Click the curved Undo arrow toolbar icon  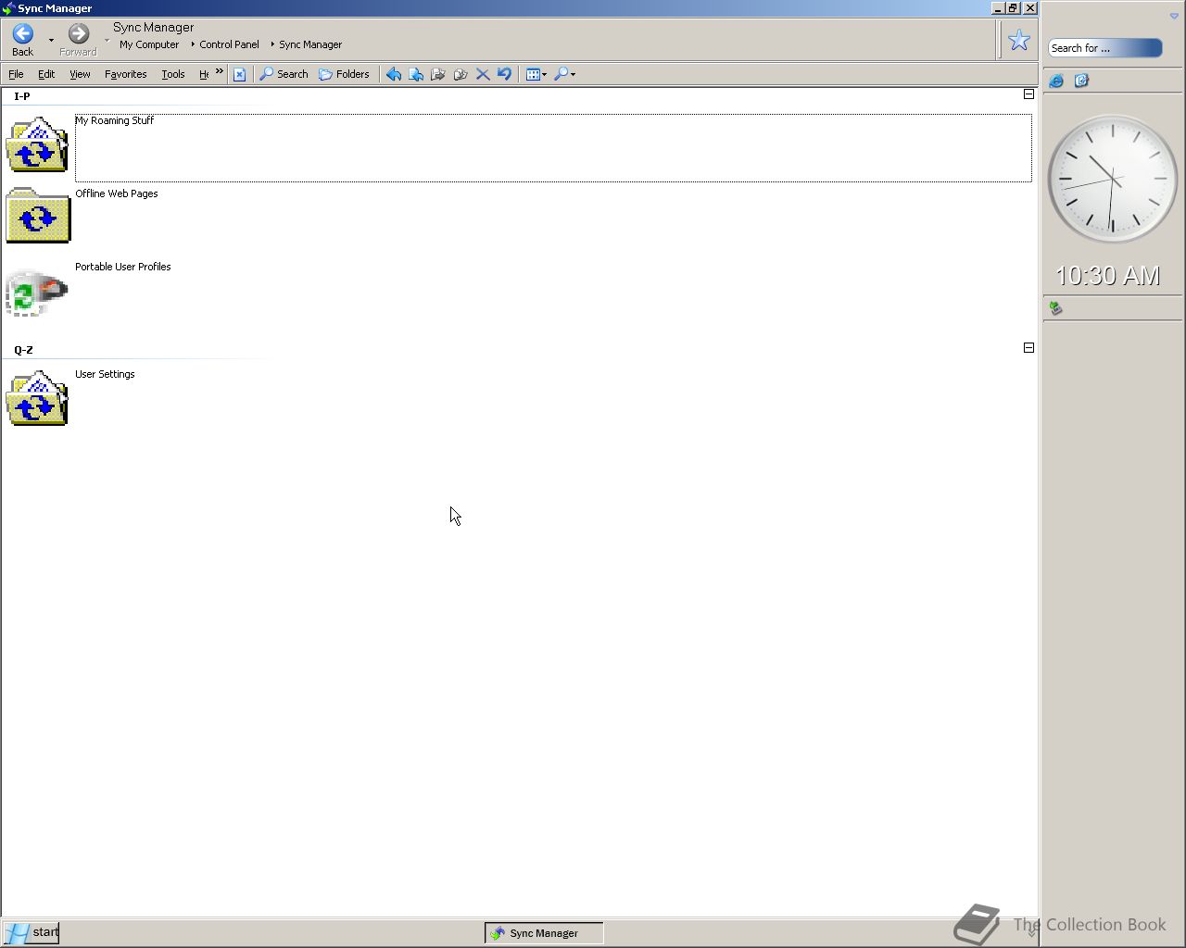[504, 74]
